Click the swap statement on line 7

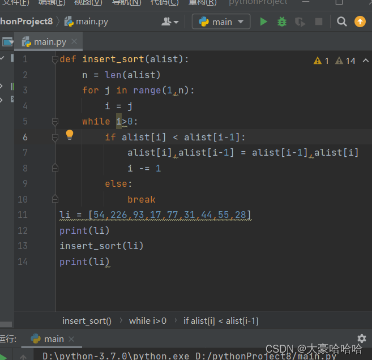[x=243, y=153]
